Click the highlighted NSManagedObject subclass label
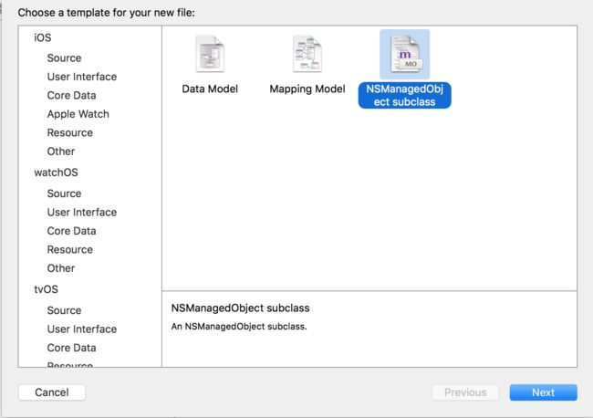The width and height of the screenshot is (593, 418). point(405,95)
